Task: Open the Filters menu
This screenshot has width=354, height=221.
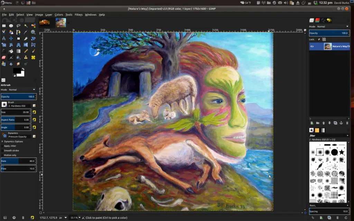Action: tap(78, 15)
